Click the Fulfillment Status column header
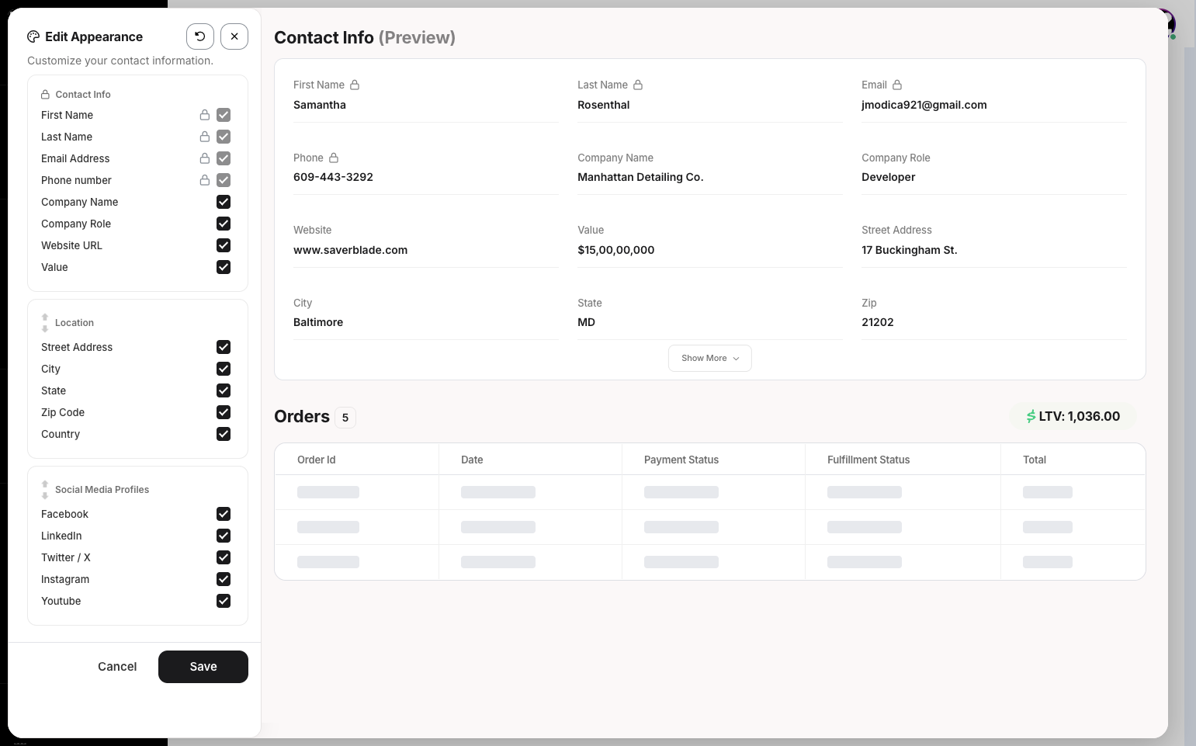This screenshot has height=746, width=1196. click(x=868, y=460)
